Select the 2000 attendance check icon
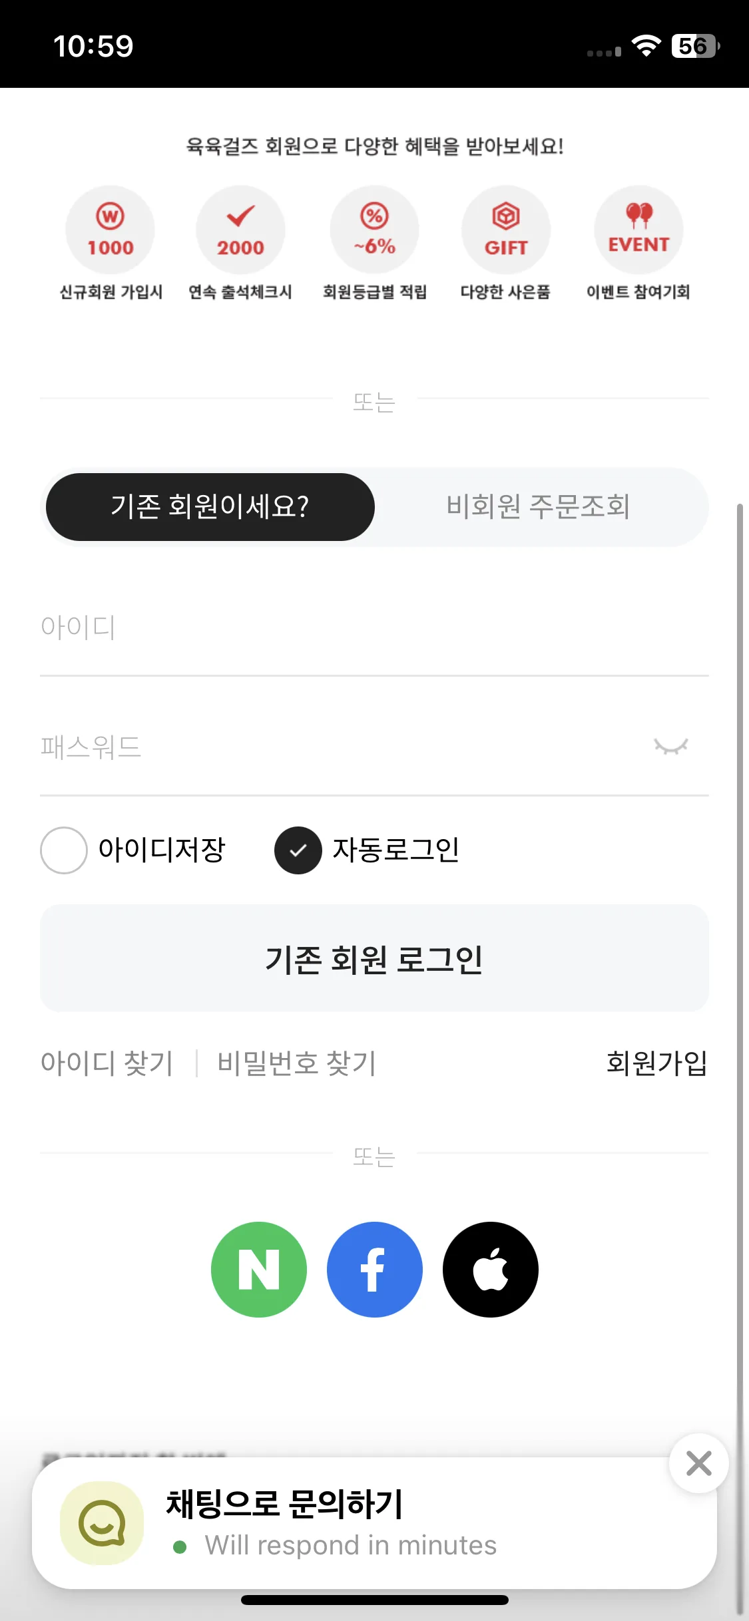The image size is (749, 1621). [240, 230]
